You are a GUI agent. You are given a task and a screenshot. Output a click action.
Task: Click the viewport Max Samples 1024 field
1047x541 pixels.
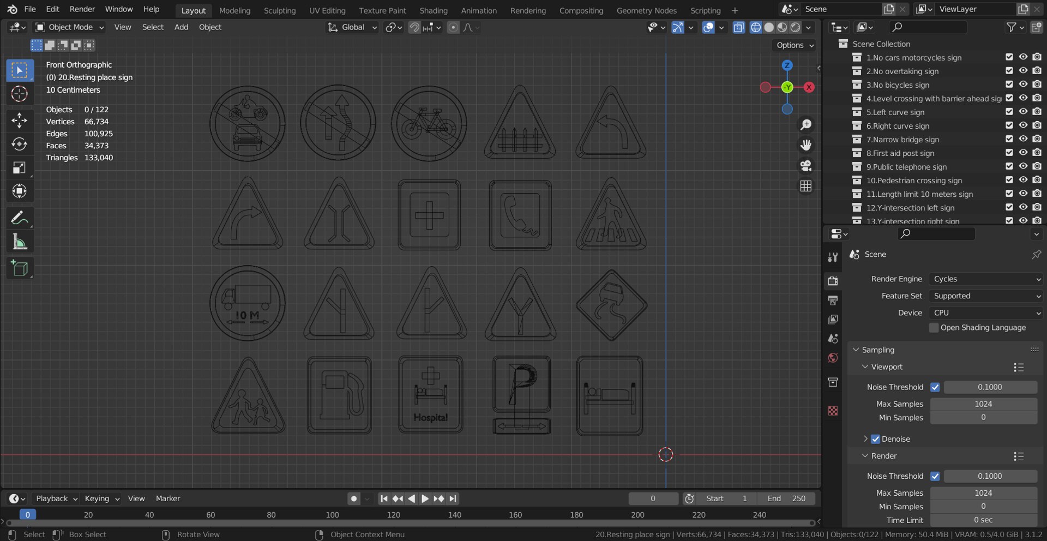click(x=983, y=404)
